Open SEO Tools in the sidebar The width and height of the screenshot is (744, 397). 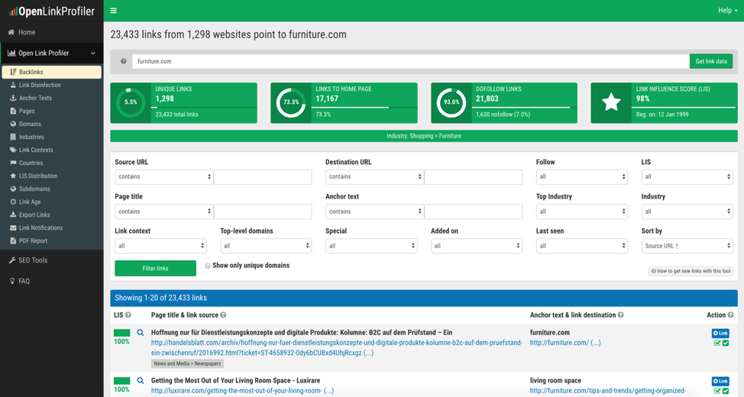tap(52, 260)
